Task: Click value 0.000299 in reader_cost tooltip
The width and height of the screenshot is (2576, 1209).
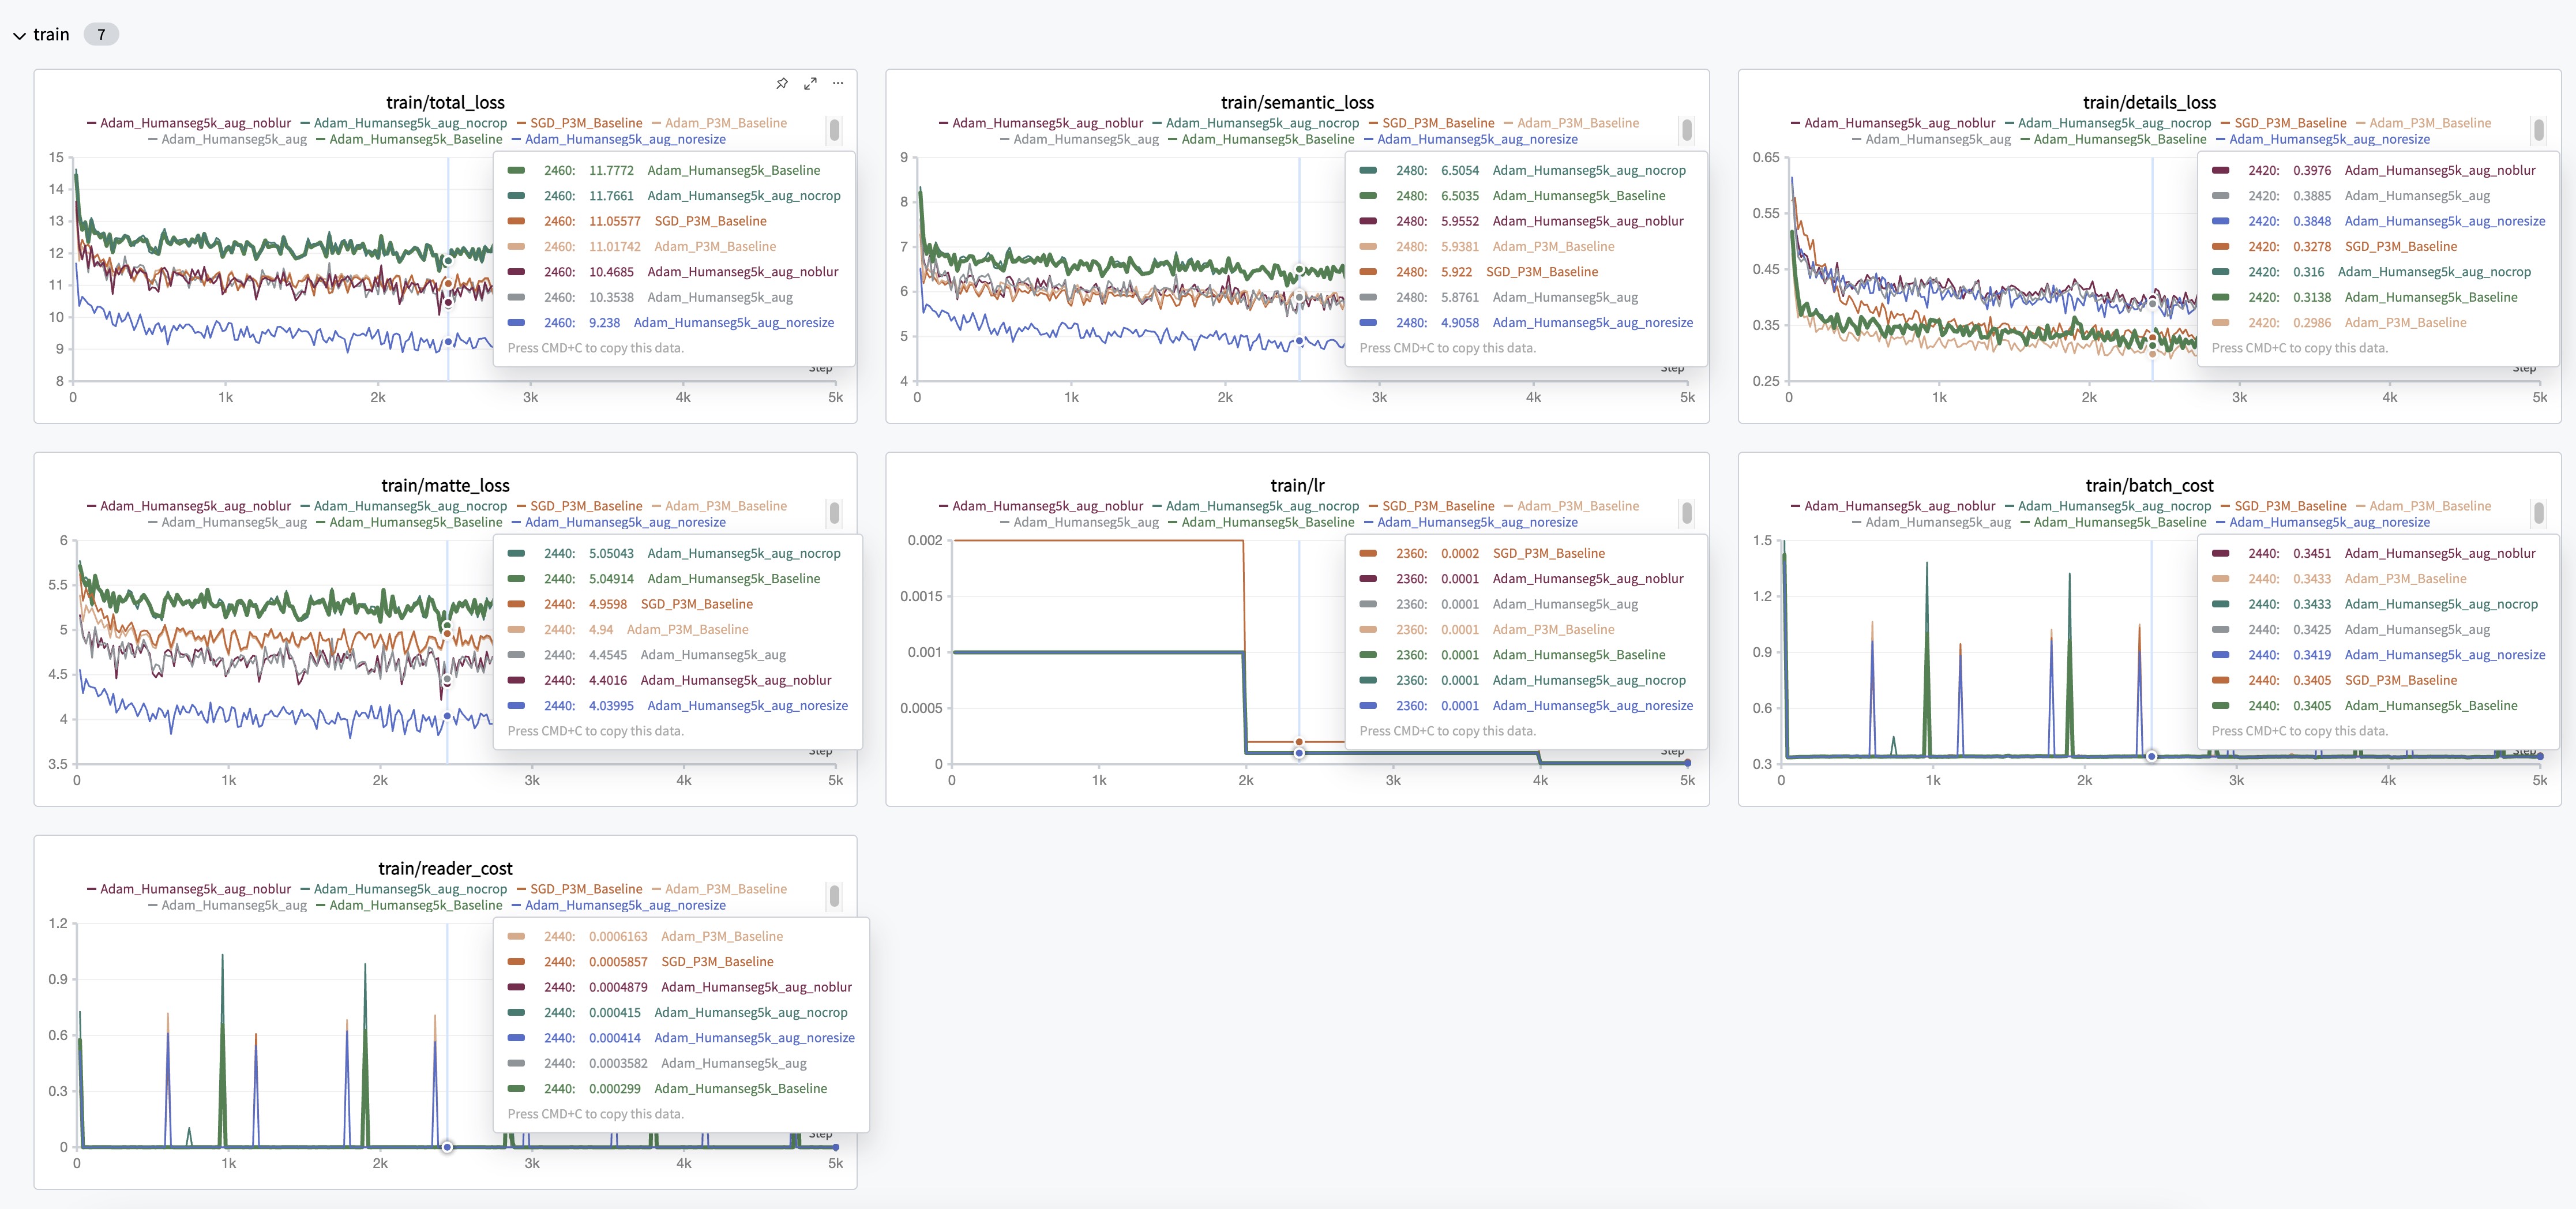Action: tap(614, 1088)
